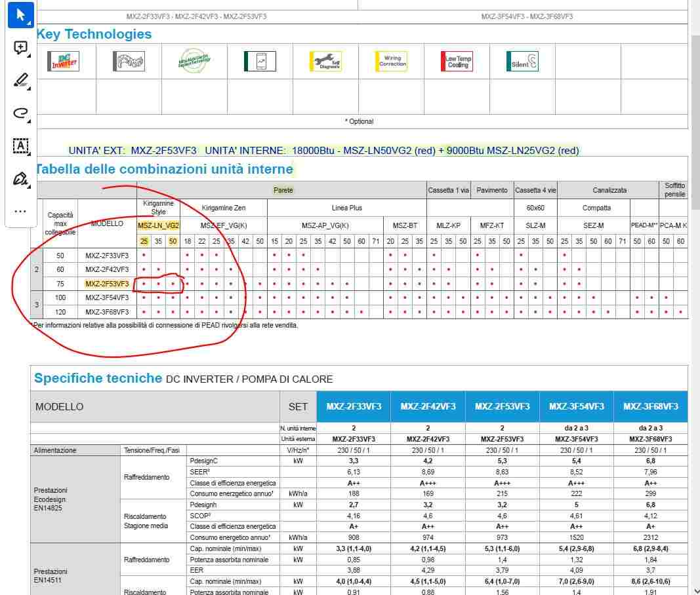The width and height of the screenshot is (700, 595).
Task: Click the SEER value '6,13'
Action: pyautogui.click(x=354, y=472)
